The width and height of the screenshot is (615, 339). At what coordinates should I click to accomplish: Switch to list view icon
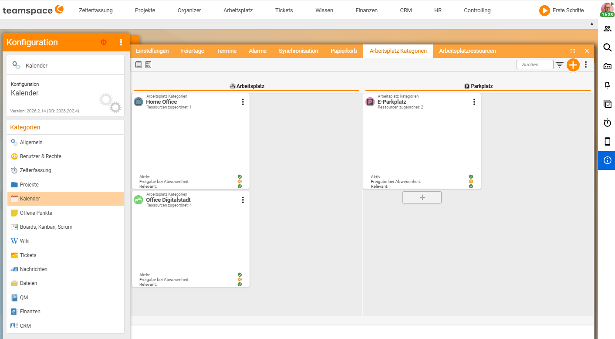pos(139,64)
